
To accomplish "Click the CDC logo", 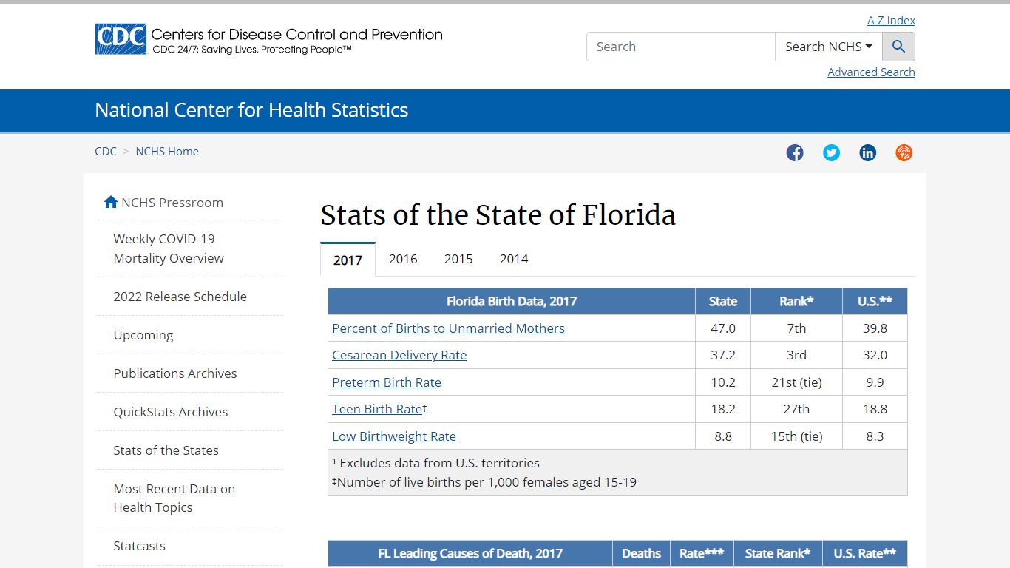I will click(x=268, y=39).
